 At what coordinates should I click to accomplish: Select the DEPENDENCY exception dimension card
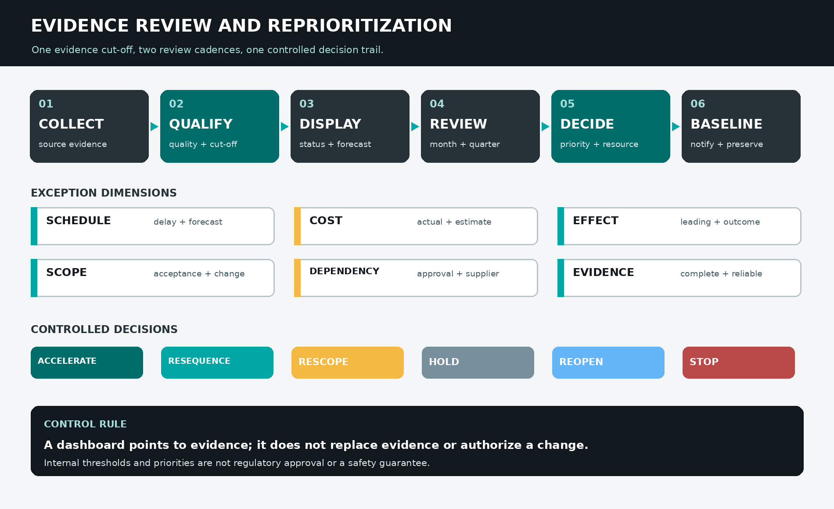[x=416, y=278]
